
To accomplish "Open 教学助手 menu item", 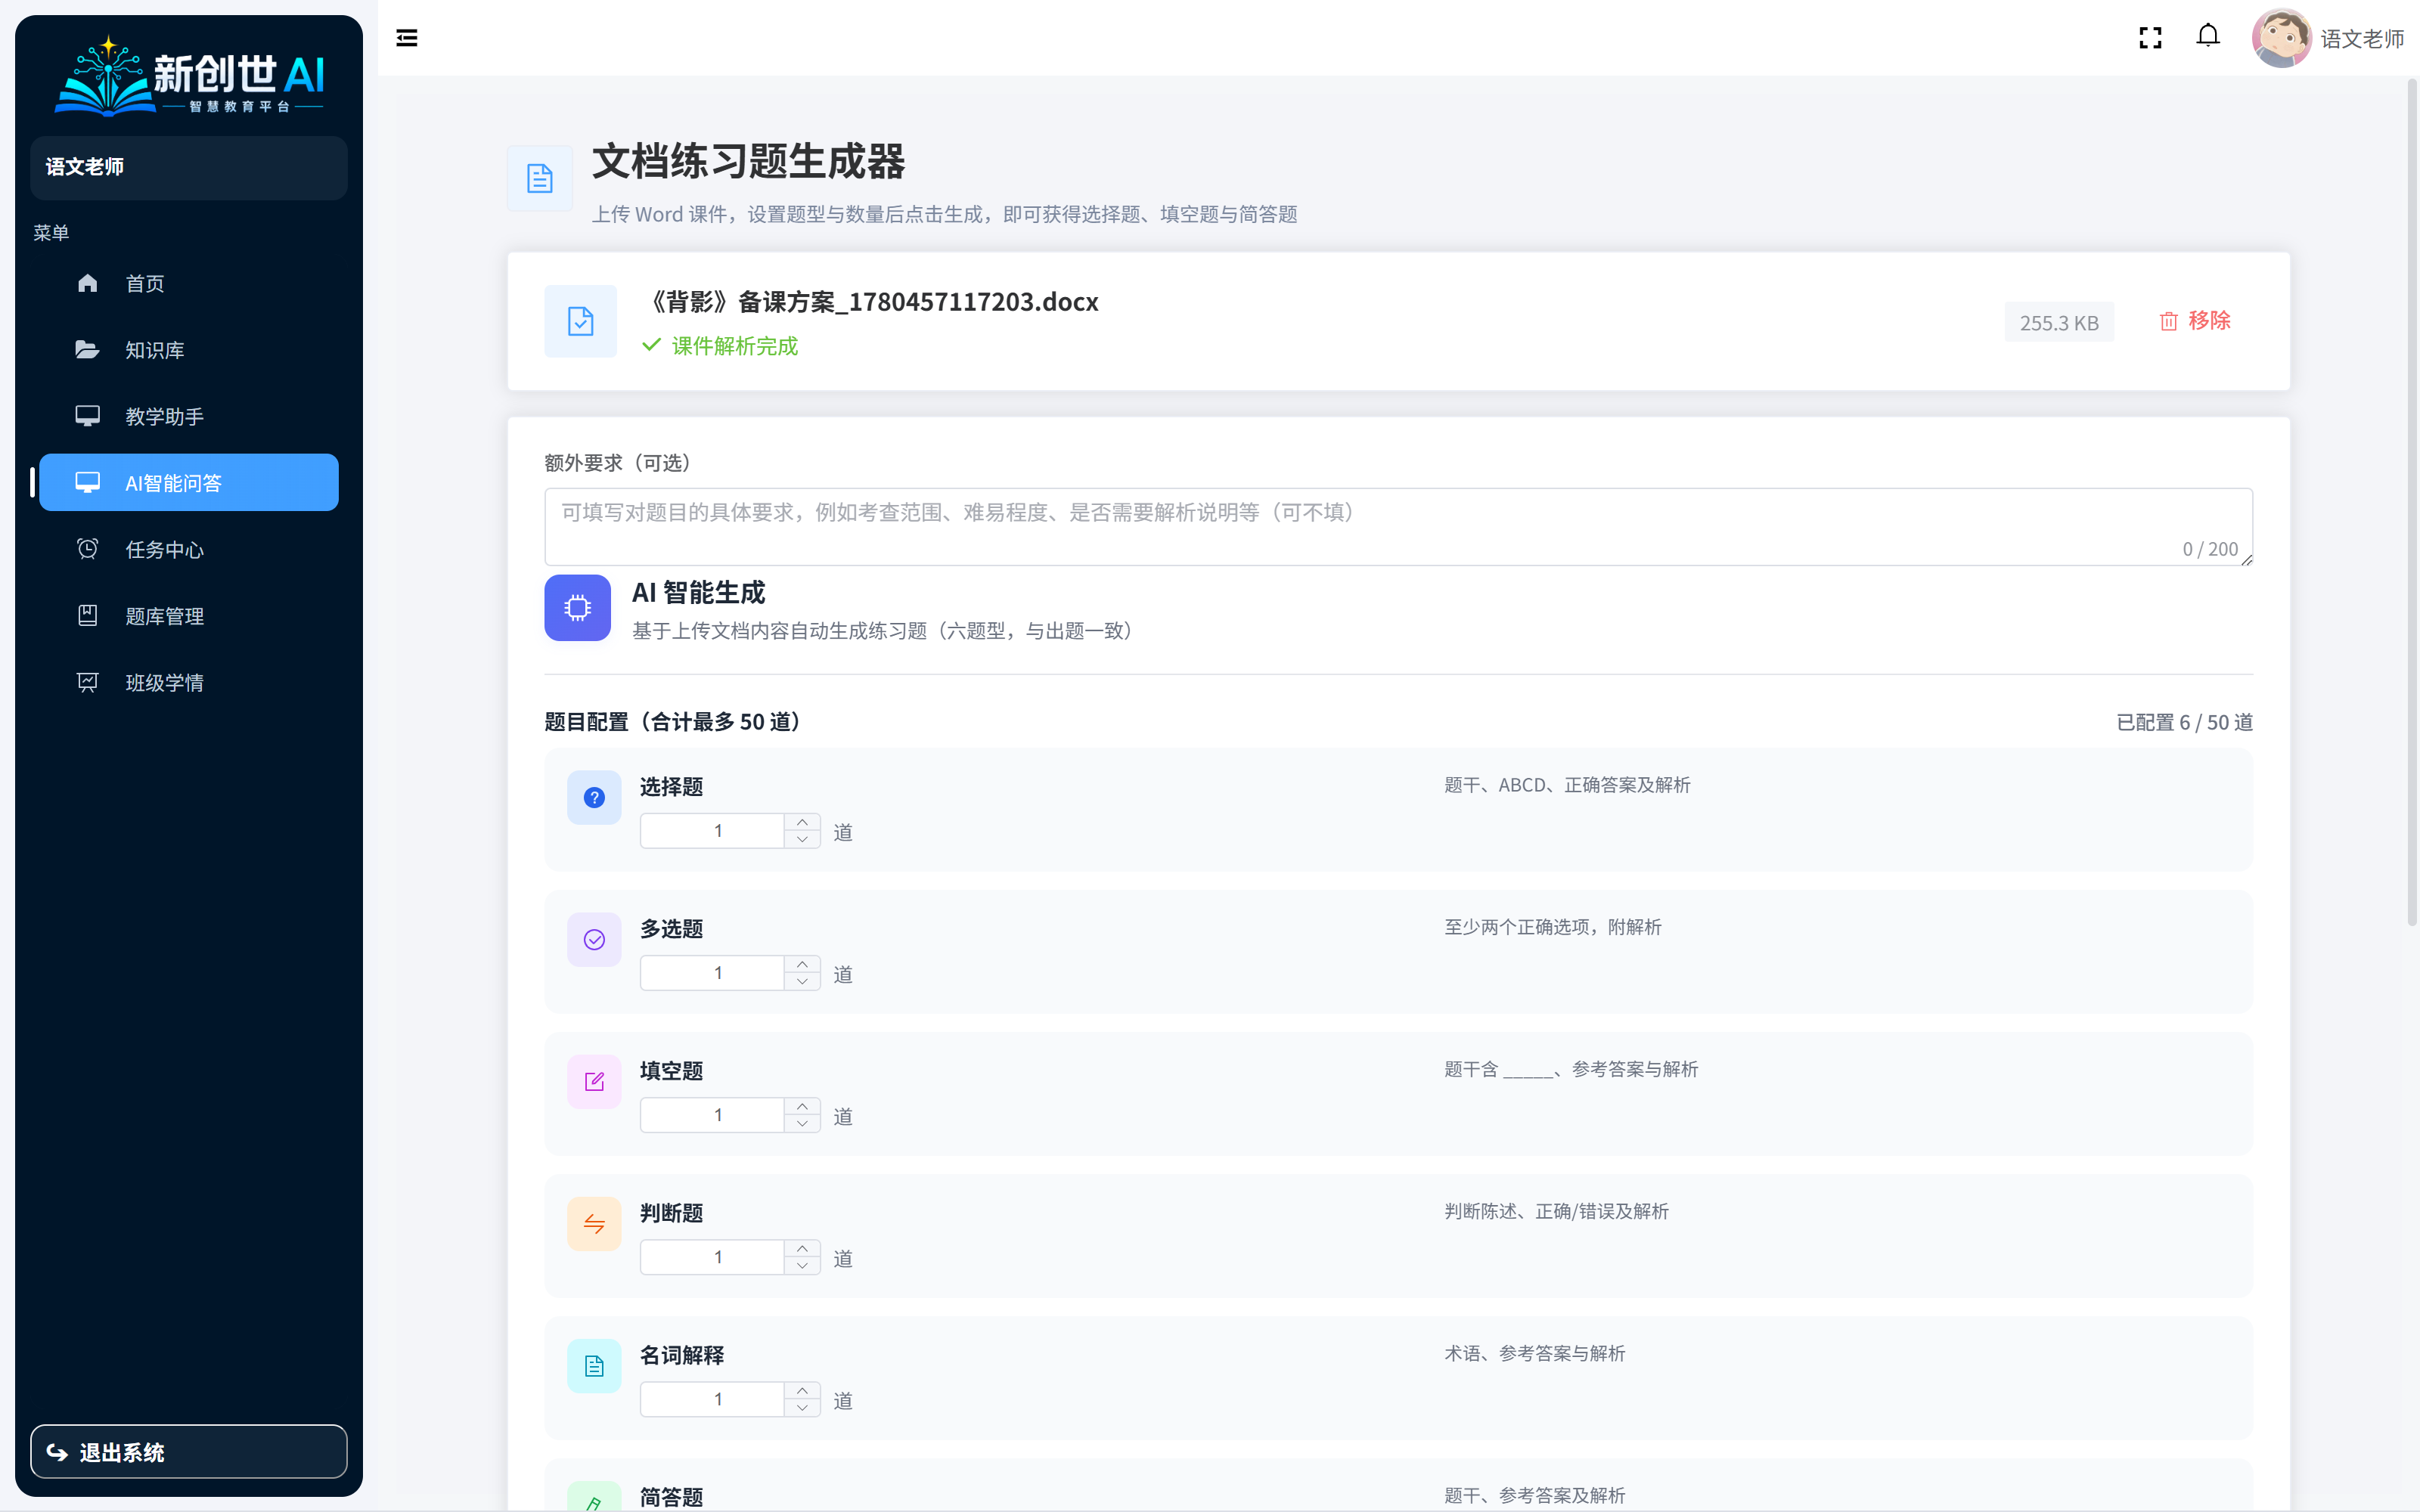I will 189,416.
